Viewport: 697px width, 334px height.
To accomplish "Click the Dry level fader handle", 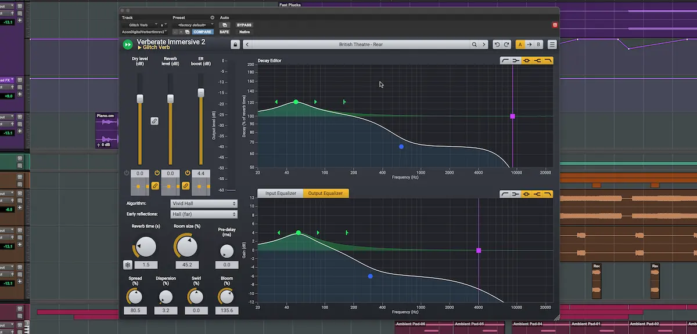I will [140, 99].
